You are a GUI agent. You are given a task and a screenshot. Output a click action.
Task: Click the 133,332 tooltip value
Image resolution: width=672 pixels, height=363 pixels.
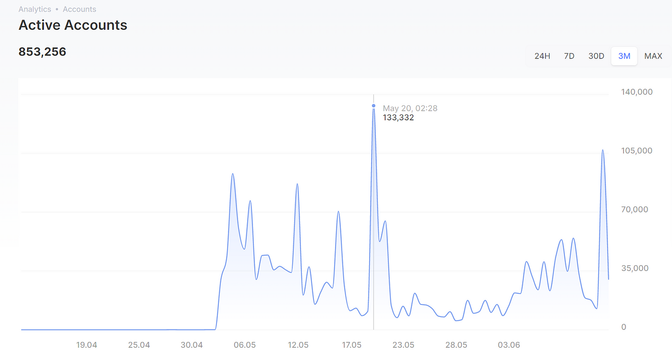pyautogui.click(x=398, y=117)
